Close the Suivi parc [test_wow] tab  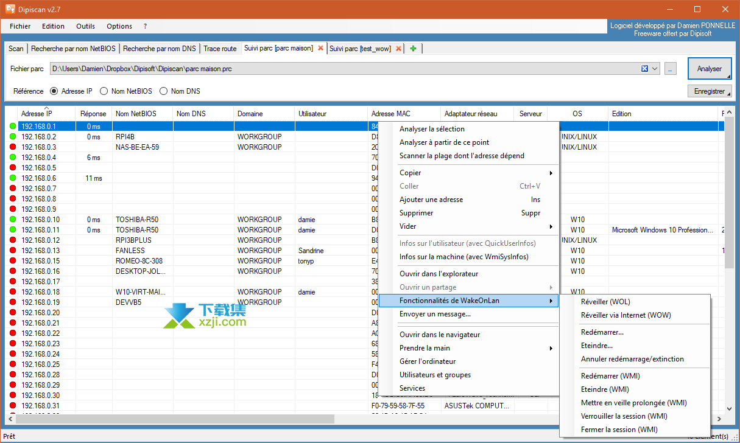click(398, 49)
